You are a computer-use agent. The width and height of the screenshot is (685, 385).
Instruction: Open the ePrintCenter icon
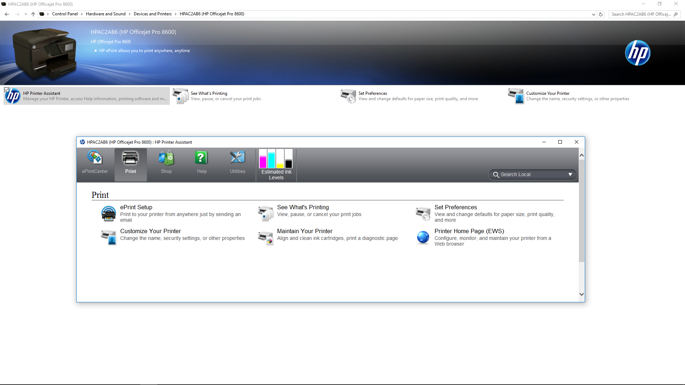click(x=95, y=162)
